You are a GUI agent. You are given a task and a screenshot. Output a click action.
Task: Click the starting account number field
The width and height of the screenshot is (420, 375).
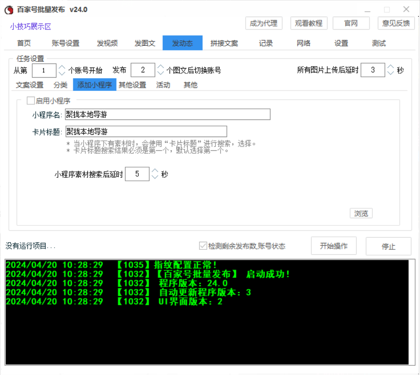point(44,70)
